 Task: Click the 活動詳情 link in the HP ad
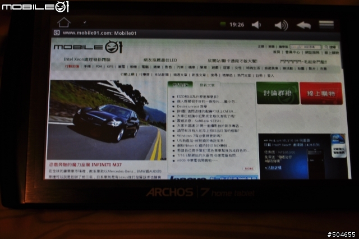(273, 168)
